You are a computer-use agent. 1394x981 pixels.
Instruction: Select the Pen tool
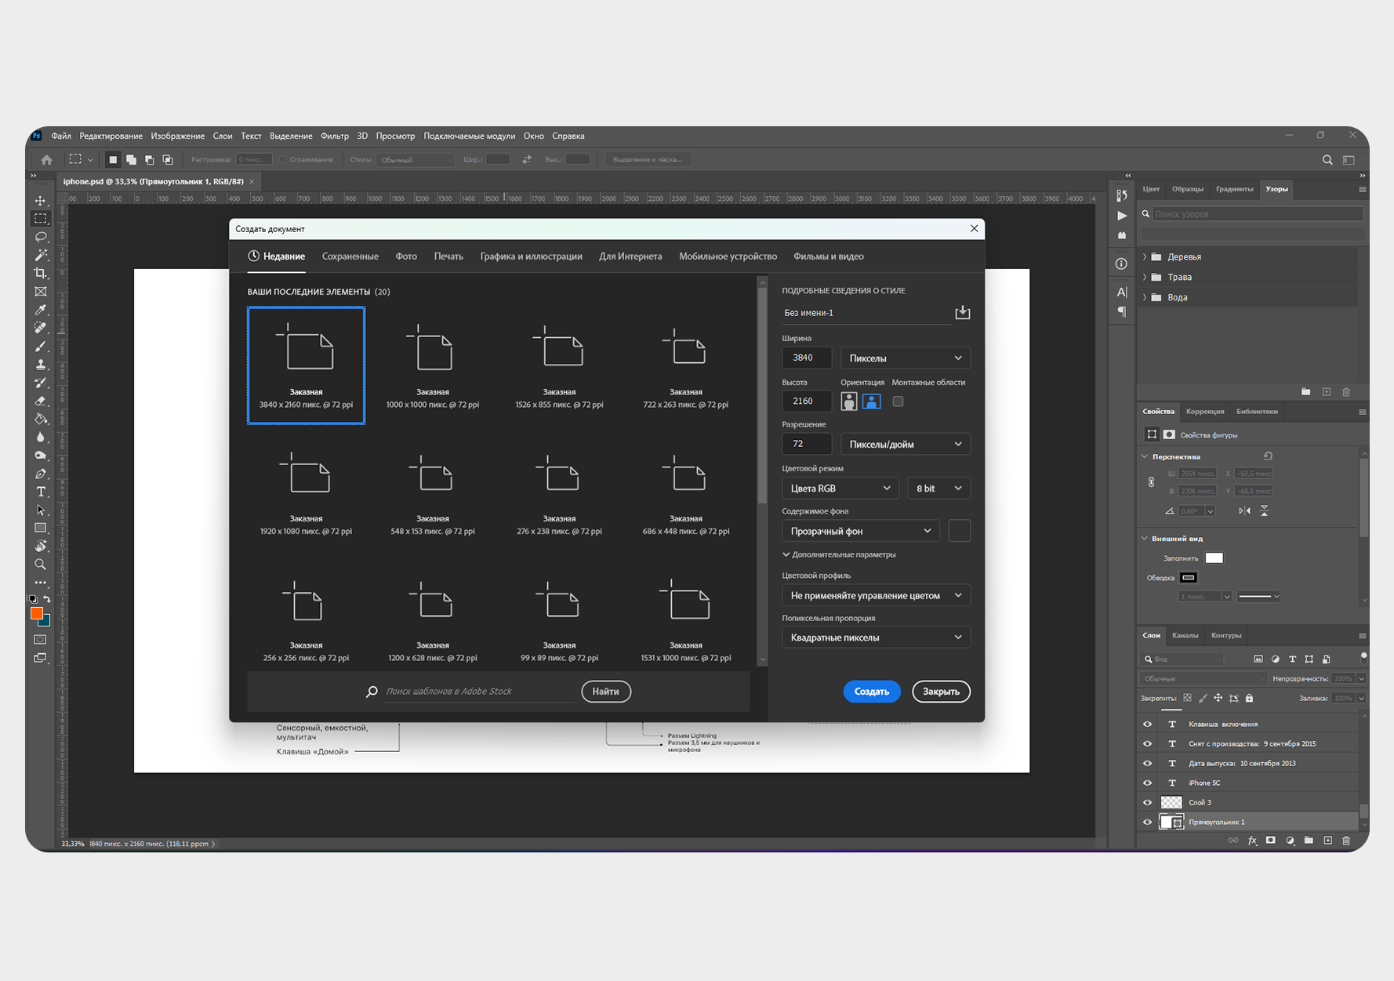(41, 474)
